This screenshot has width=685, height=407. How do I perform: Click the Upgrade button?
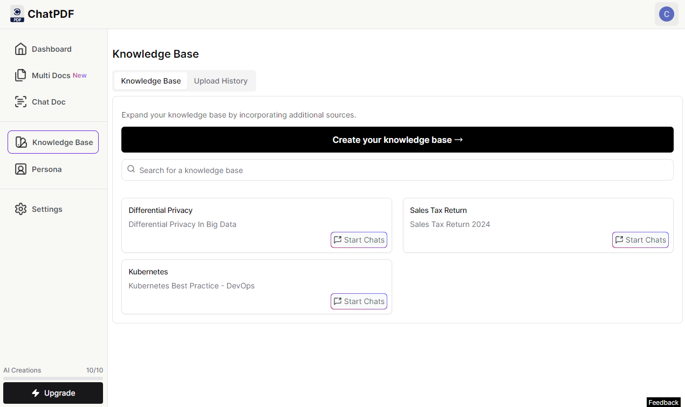pos(53,393)
